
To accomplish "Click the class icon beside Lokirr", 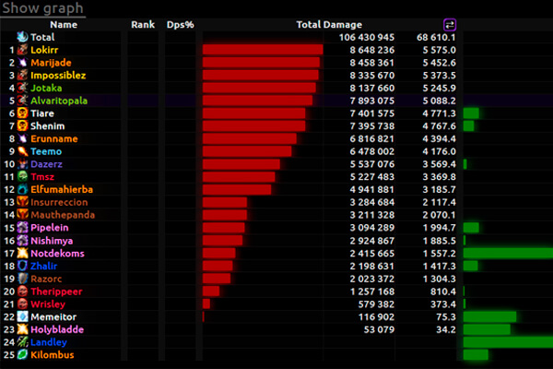I will click(x=22, y=50).
